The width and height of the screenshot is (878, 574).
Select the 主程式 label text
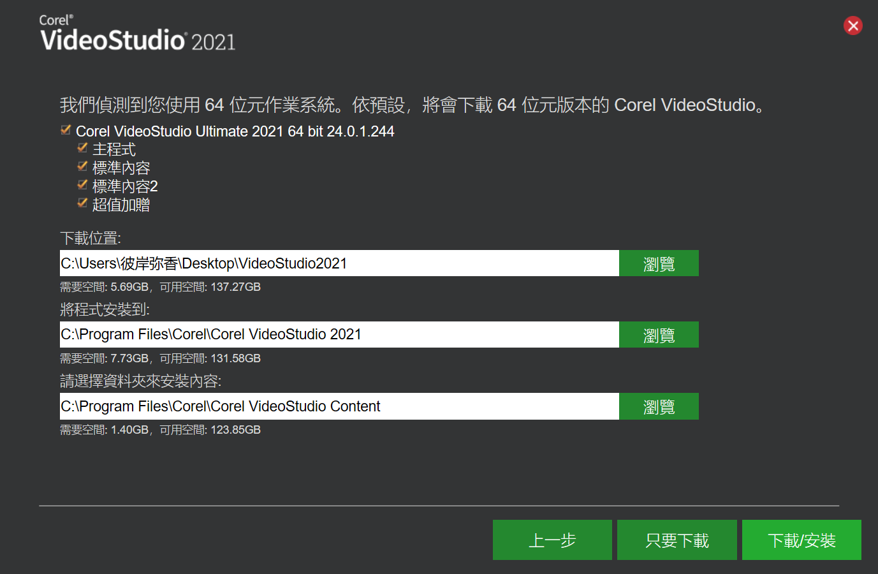114,150
